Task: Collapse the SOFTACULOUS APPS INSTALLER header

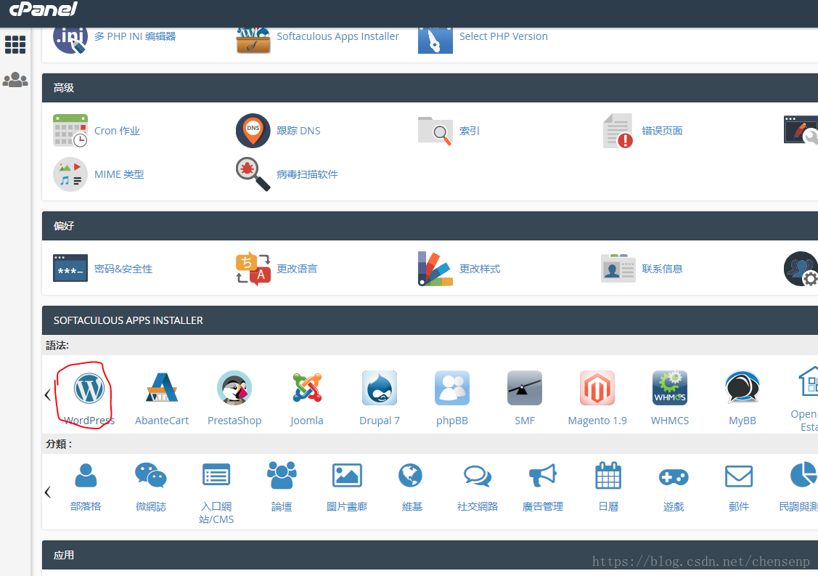Action: tap(430, 320)
